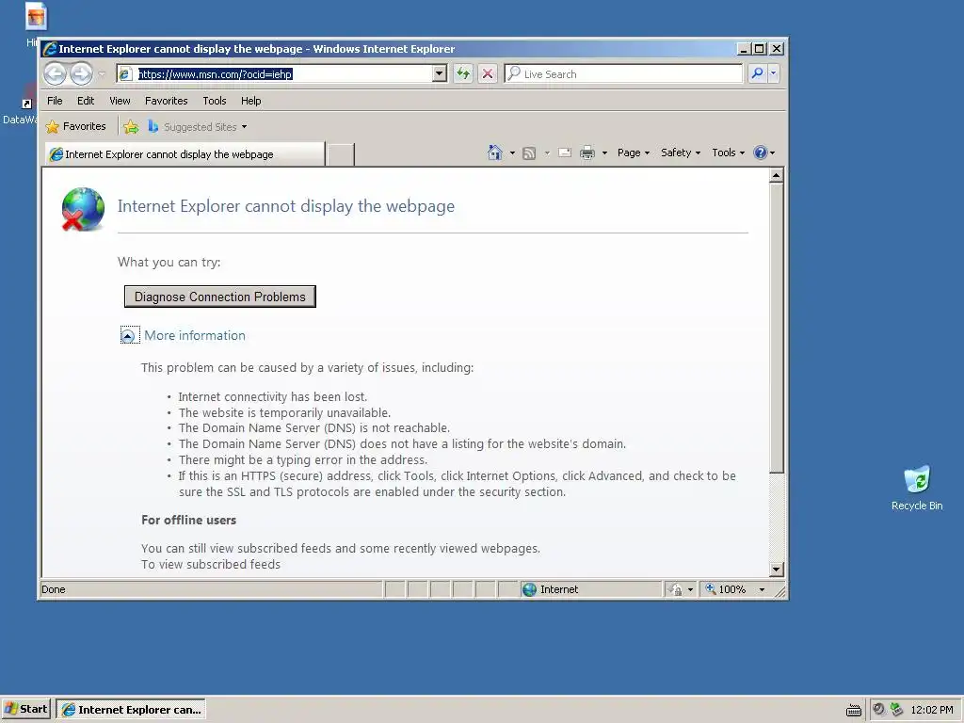964x723 pixels.
Task: Click the vertical scrollbar up arrow
Action: (x=777, y=176)
